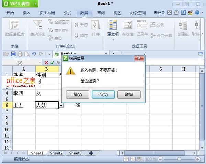Click the custom Sort (排序) icon
Image resolution: width=206 pixels, height=164 pixels.
tap(96, 24)
